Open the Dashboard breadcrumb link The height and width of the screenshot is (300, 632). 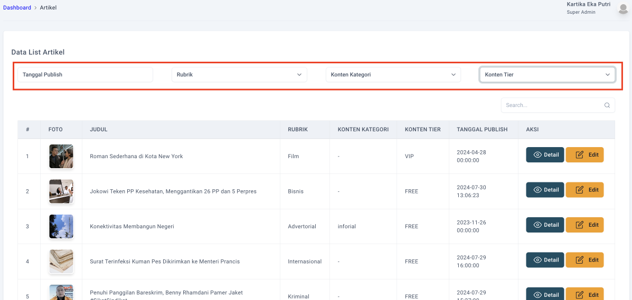tap(17, 8)
